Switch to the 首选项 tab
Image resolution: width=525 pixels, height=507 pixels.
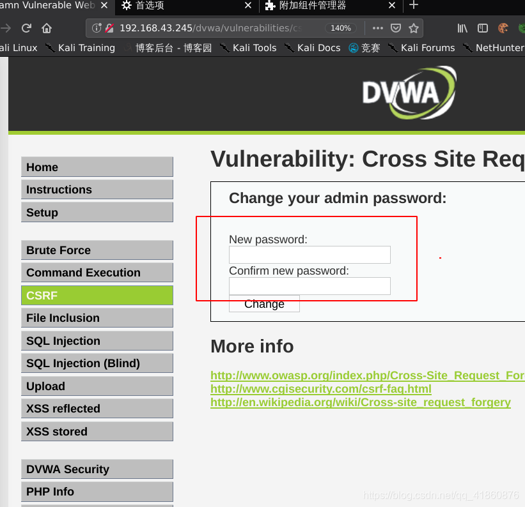coord(187,6)
